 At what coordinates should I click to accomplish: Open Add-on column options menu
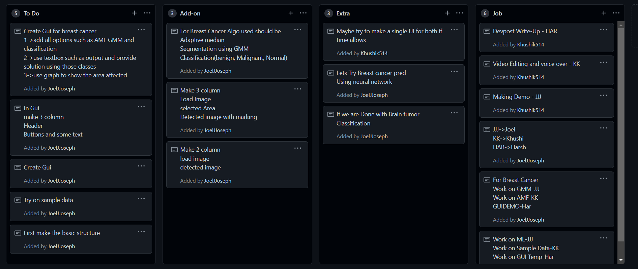pyautogui.click(x=303, y=13)
